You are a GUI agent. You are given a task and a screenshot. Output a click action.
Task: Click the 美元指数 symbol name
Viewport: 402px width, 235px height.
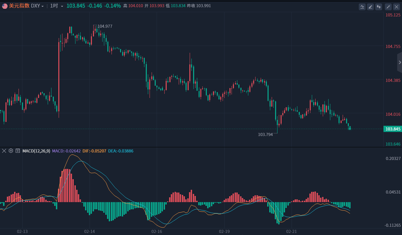tap(19, 6)
